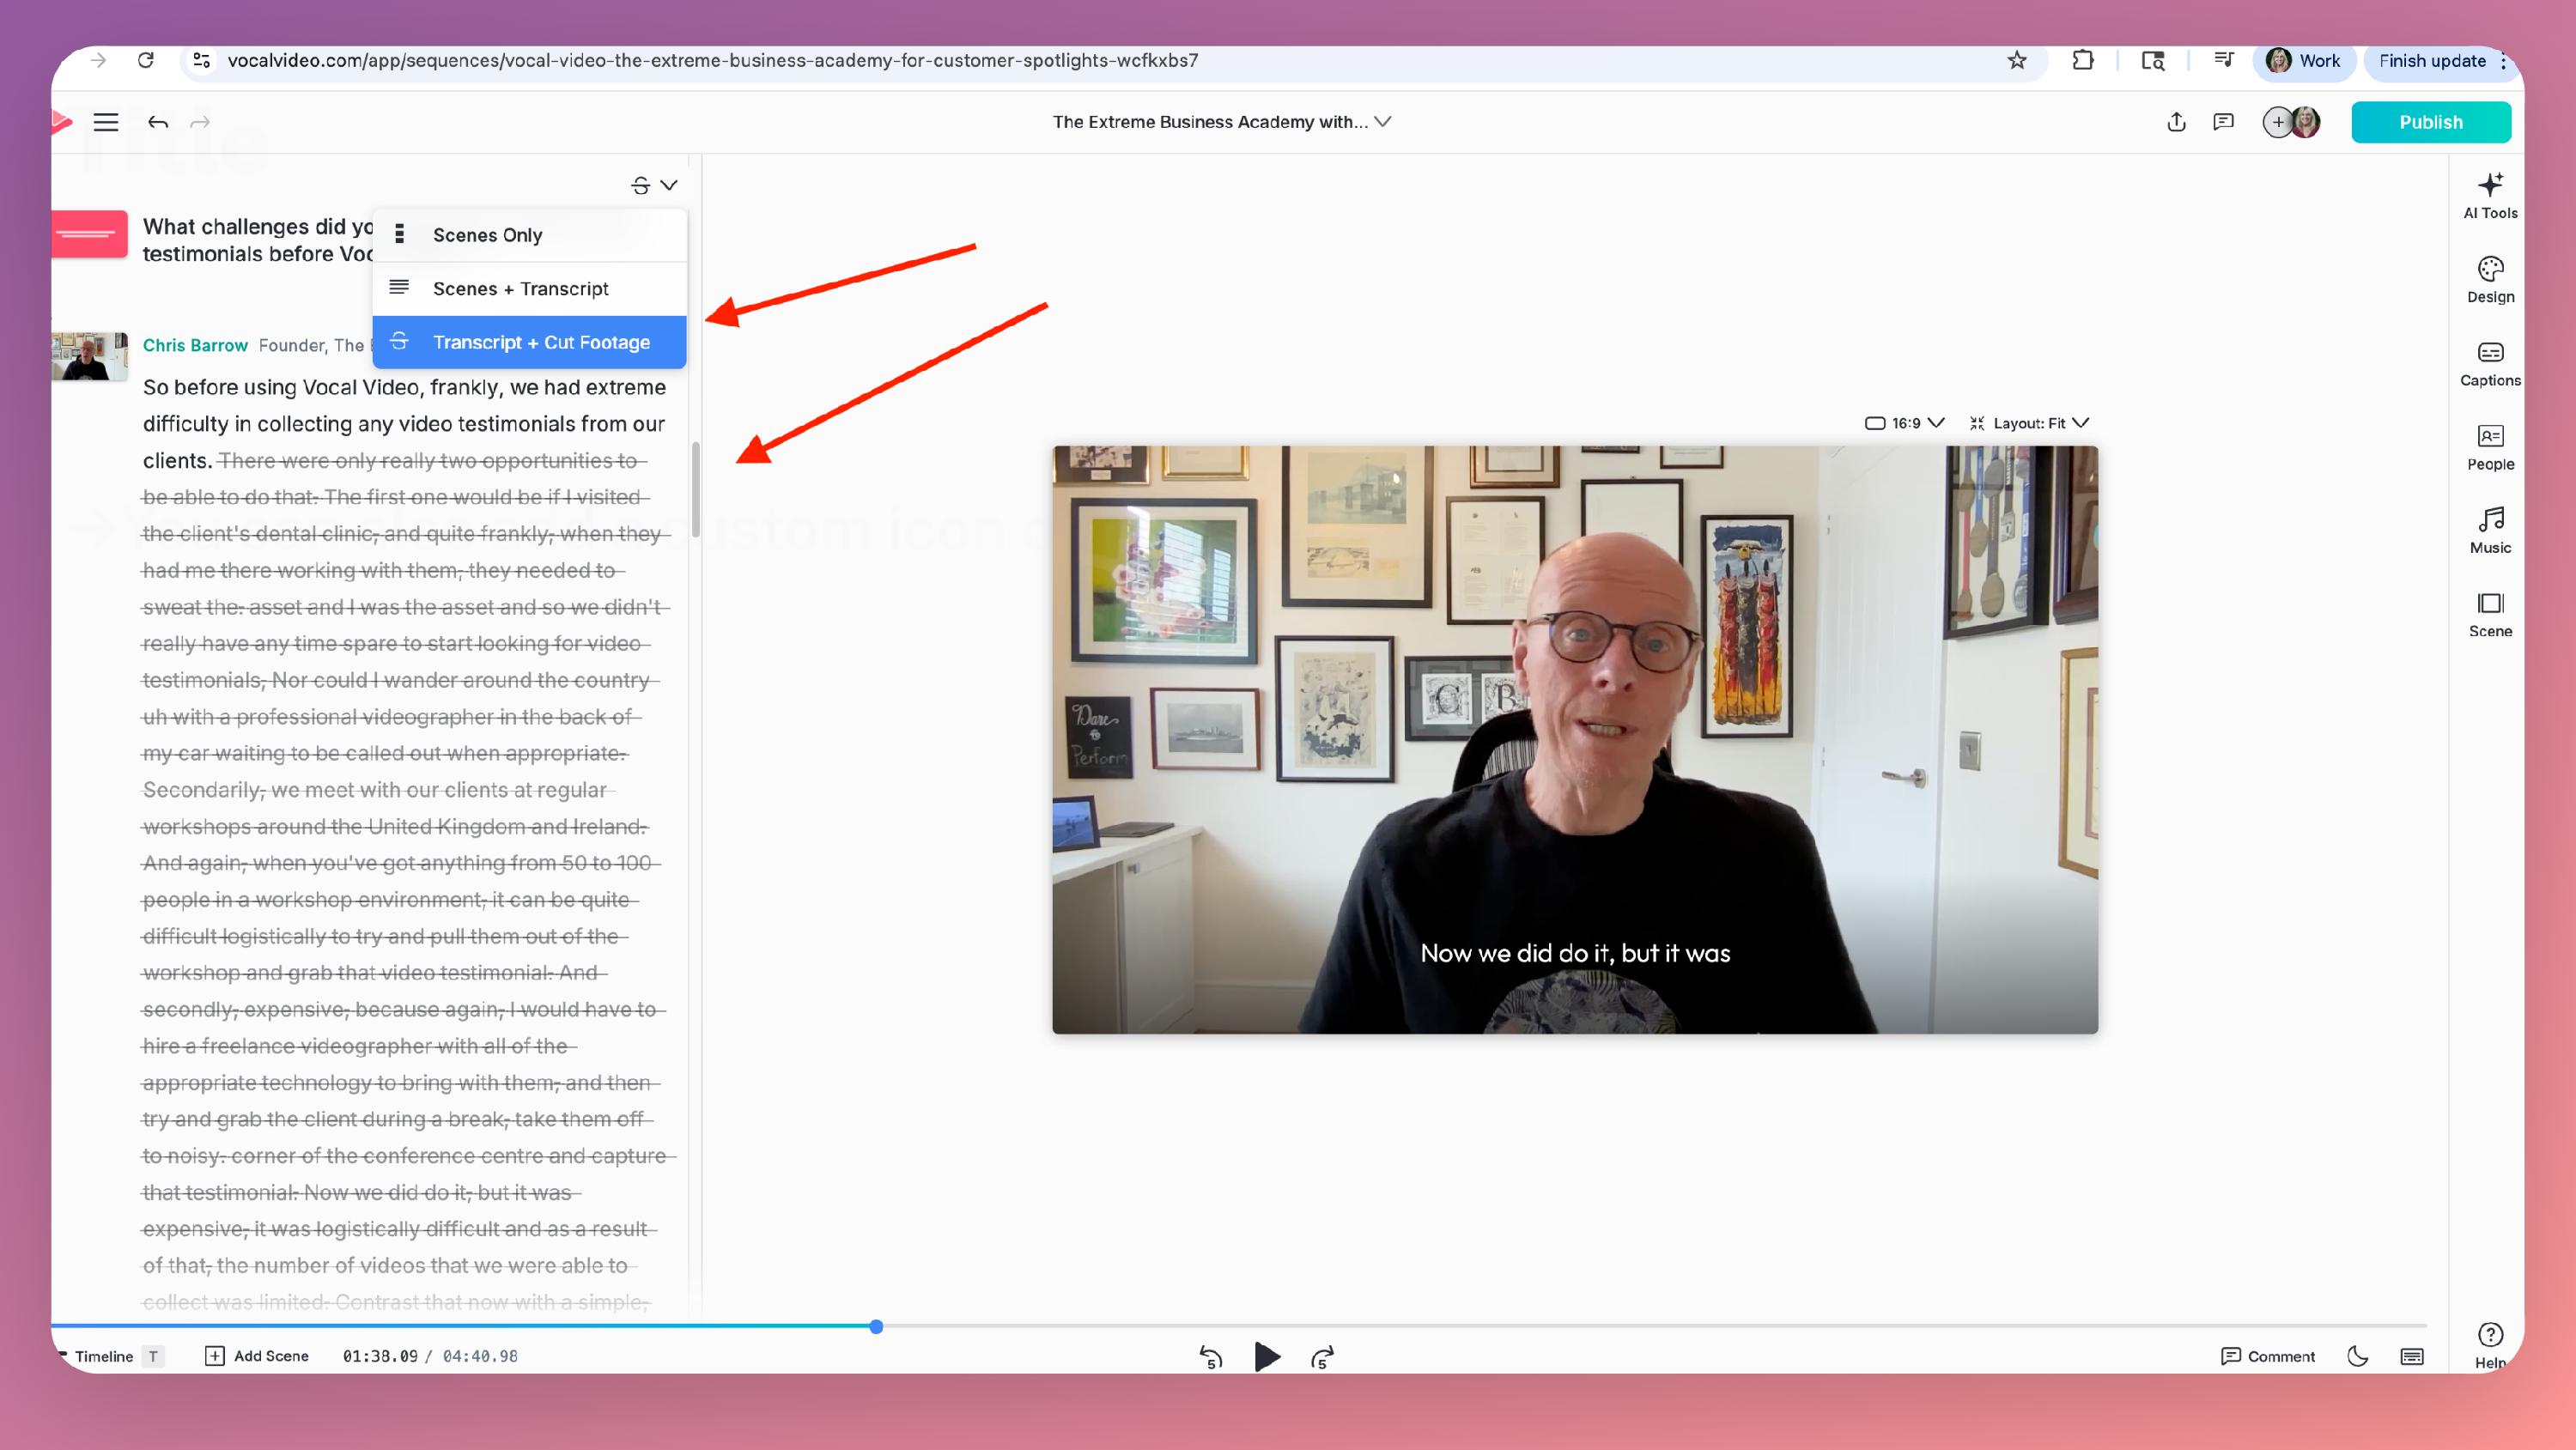Click the current time 01:38.09

point(381,1356)
